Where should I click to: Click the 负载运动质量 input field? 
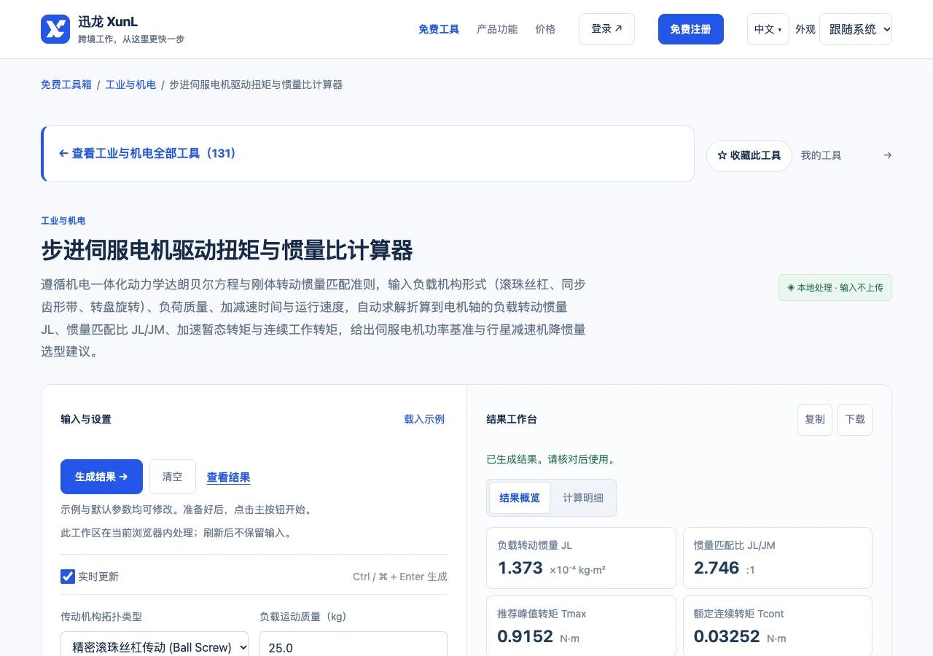(x=354, y=647)
